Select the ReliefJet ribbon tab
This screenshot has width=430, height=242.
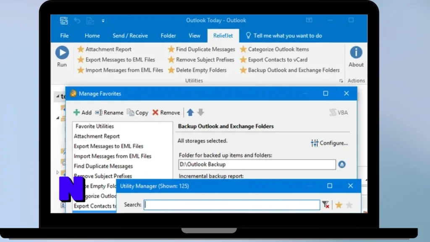point(223,36)
